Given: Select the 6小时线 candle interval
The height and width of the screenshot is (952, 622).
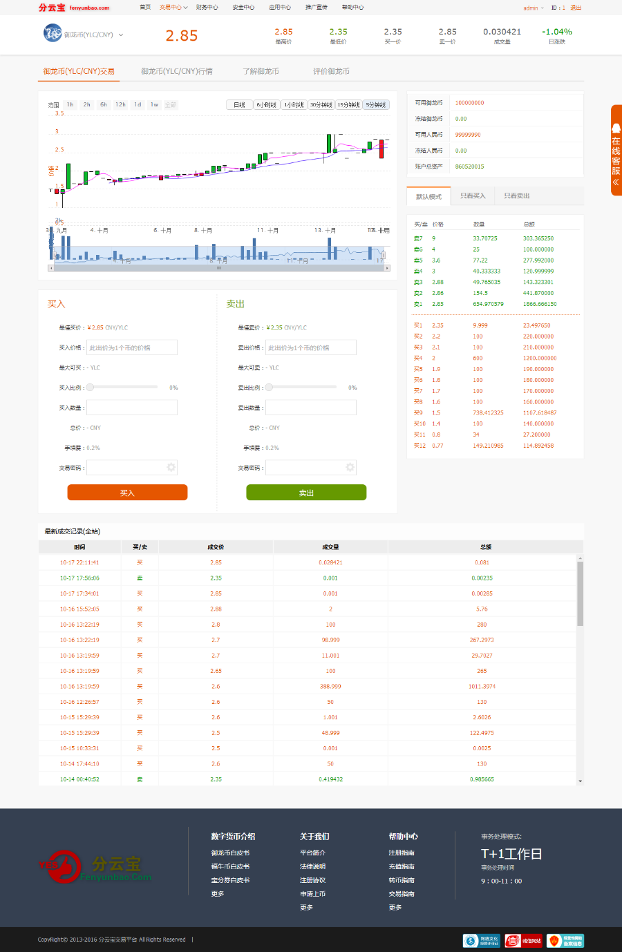Looking at the screenshot, I should pyautogui.click(x=267, y=105).
